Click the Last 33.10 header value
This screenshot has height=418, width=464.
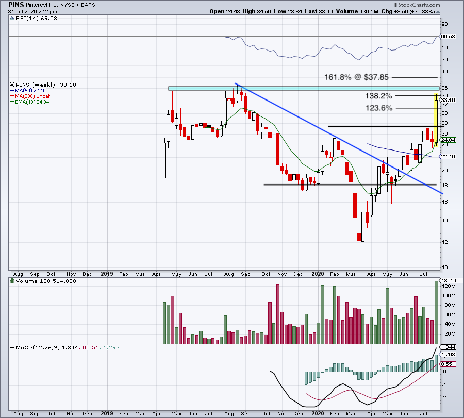319,11
